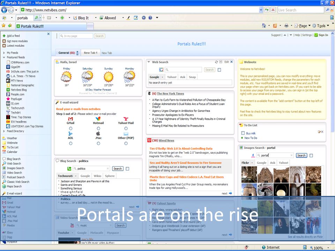Expand the Feed Directory tree
The image size is (335, 251).
tap(4, 131)
